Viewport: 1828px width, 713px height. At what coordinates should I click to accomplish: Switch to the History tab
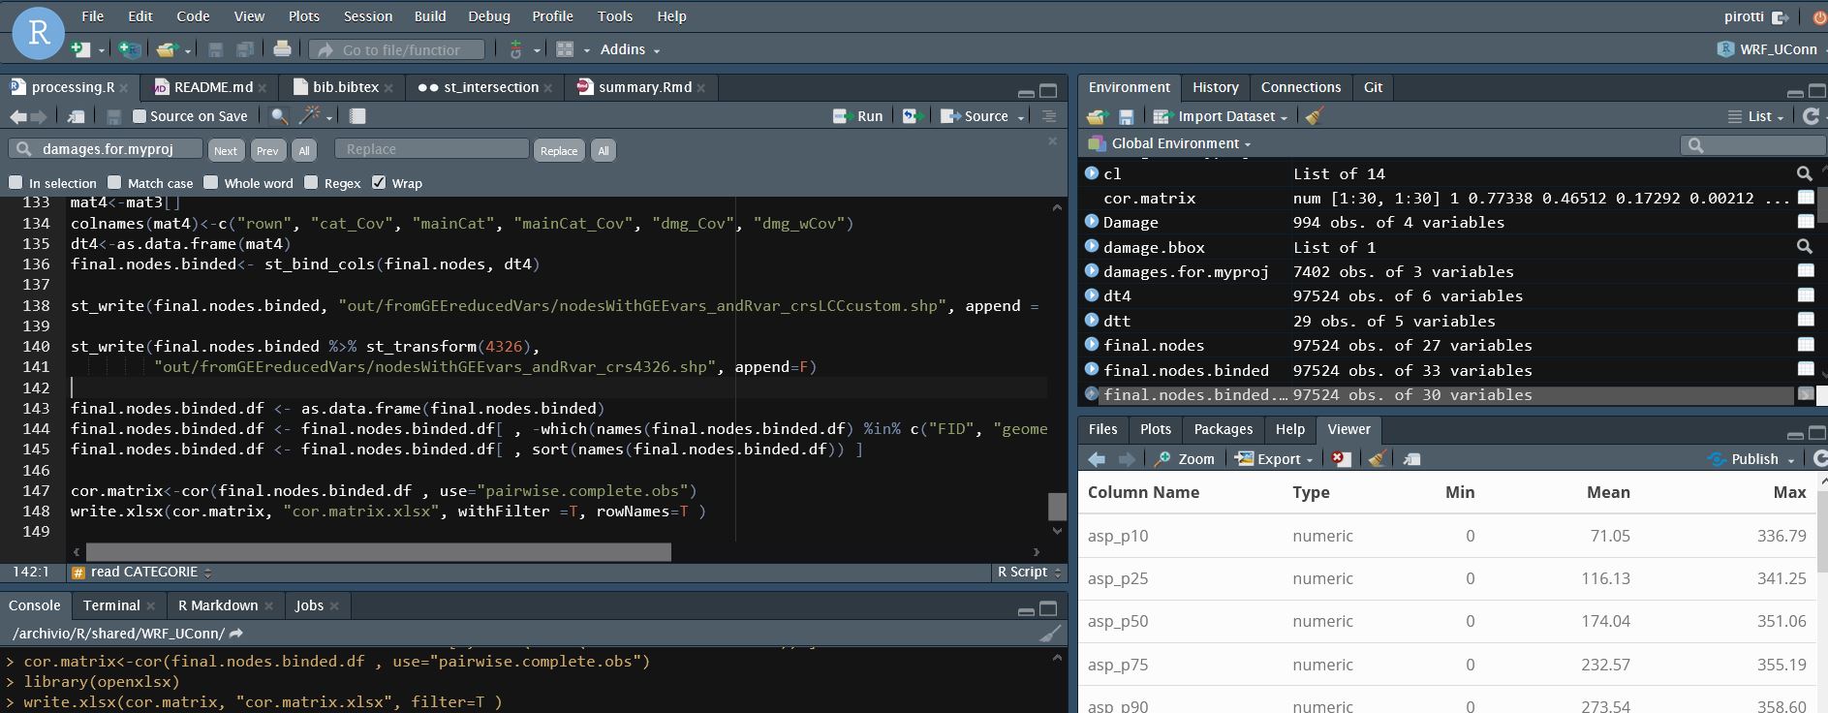tap(1216, 87)
